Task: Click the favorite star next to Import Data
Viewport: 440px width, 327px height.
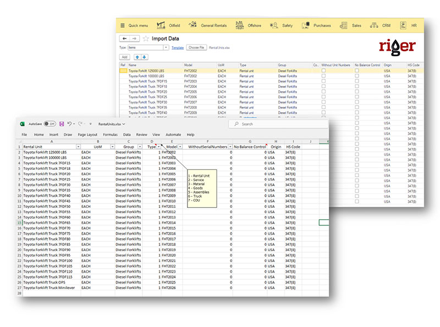Action: pyautogui.click(x=146, y=39)
